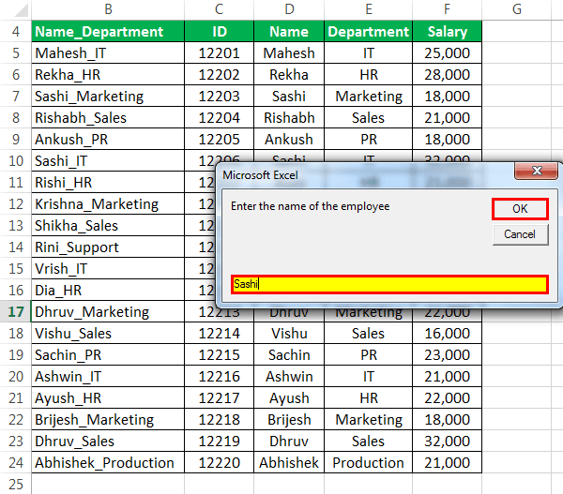
Task: Select cell Ayush_HR
Action: tap(108, 397)
